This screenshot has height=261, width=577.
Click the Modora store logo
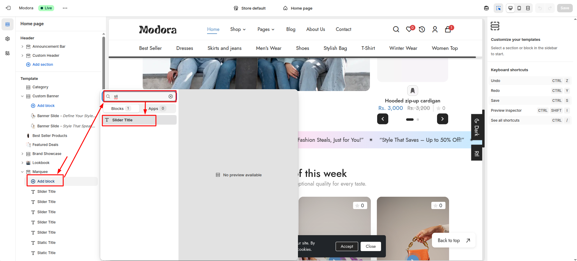(x=158, y=29)
